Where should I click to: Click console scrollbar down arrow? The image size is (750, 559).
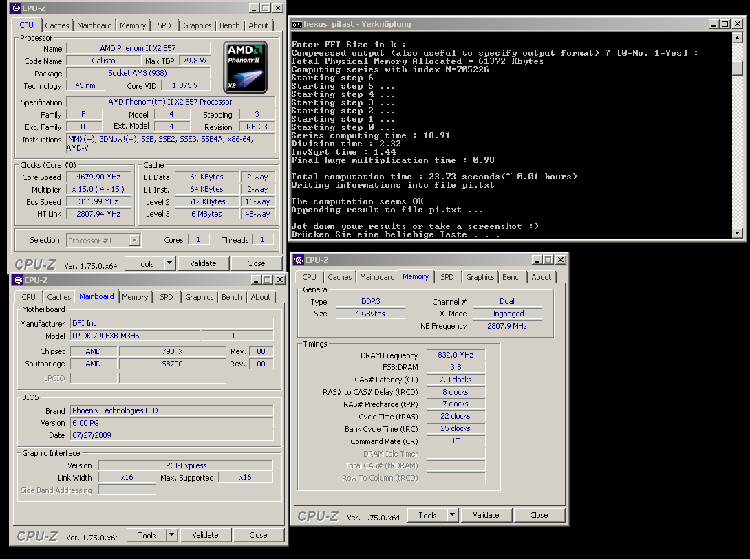[x=737, y=233]
